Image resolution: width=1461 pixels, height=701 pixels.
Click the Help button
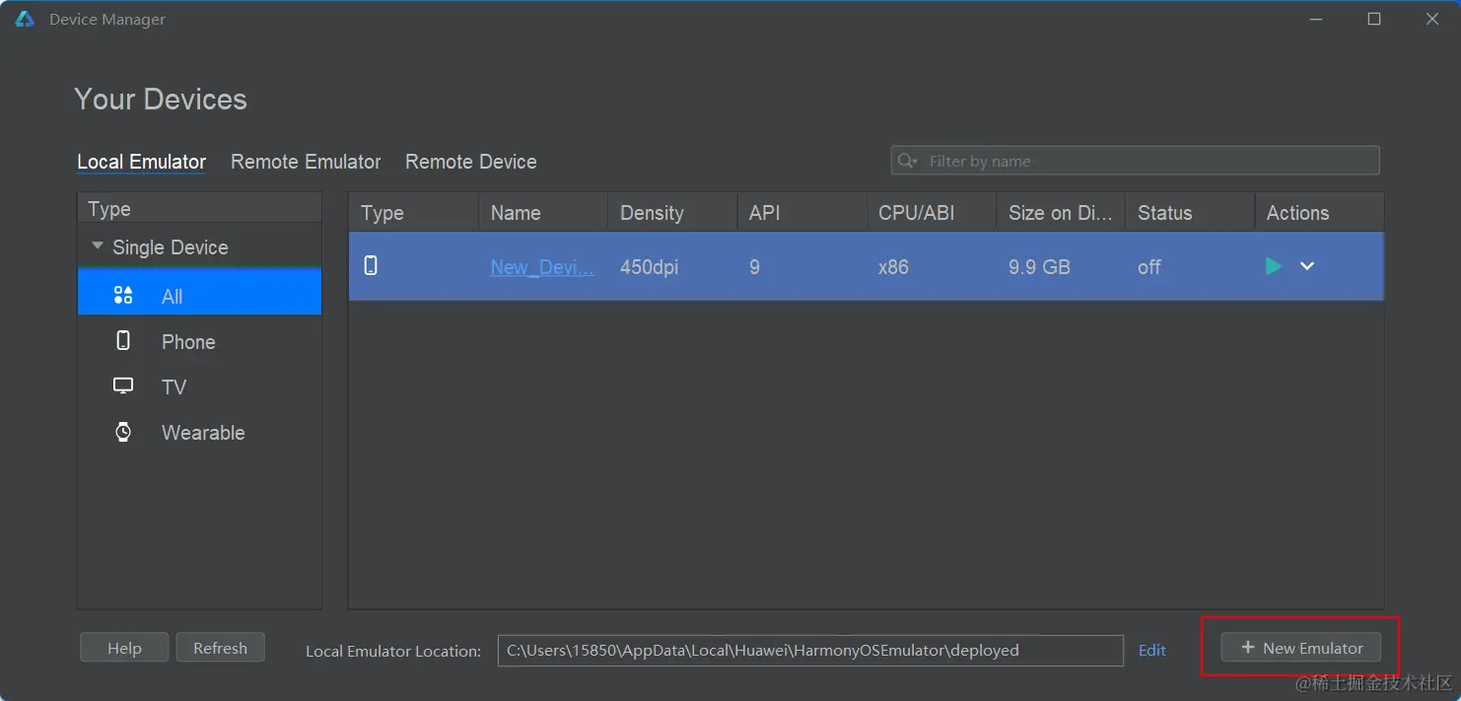tap(124, 648)
